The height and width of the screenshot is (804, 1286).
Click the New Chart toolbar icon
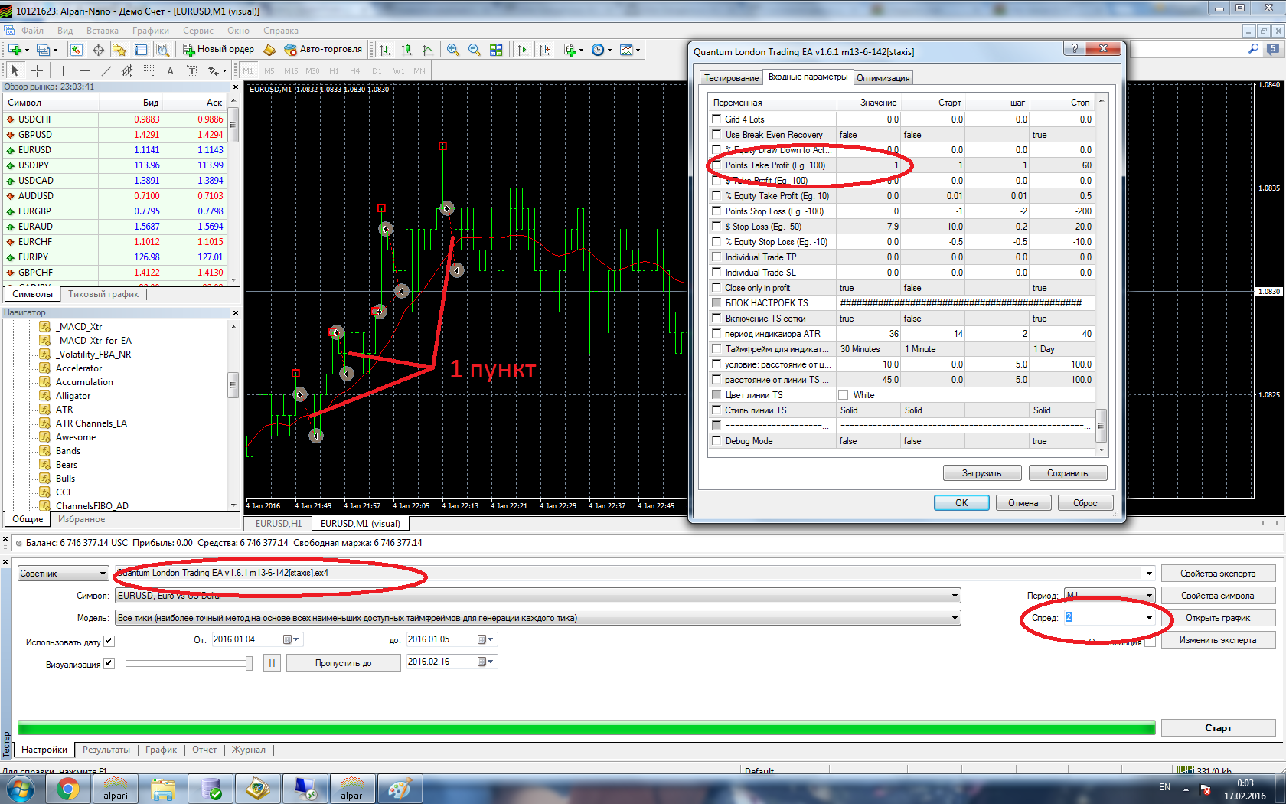15,50
